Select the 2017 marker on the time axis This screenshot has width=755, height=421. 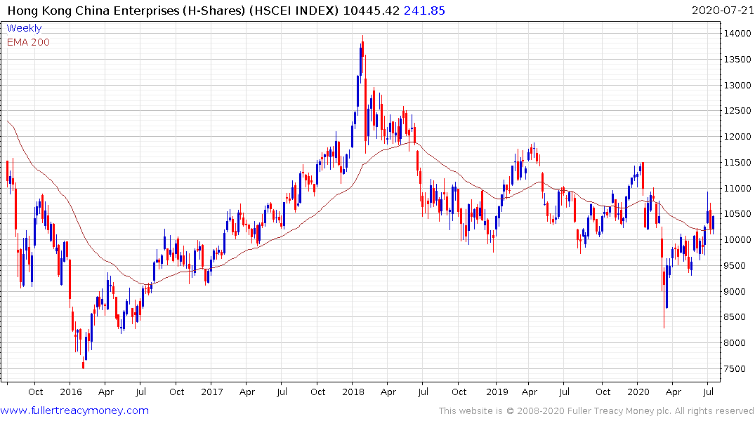[211, 392]
